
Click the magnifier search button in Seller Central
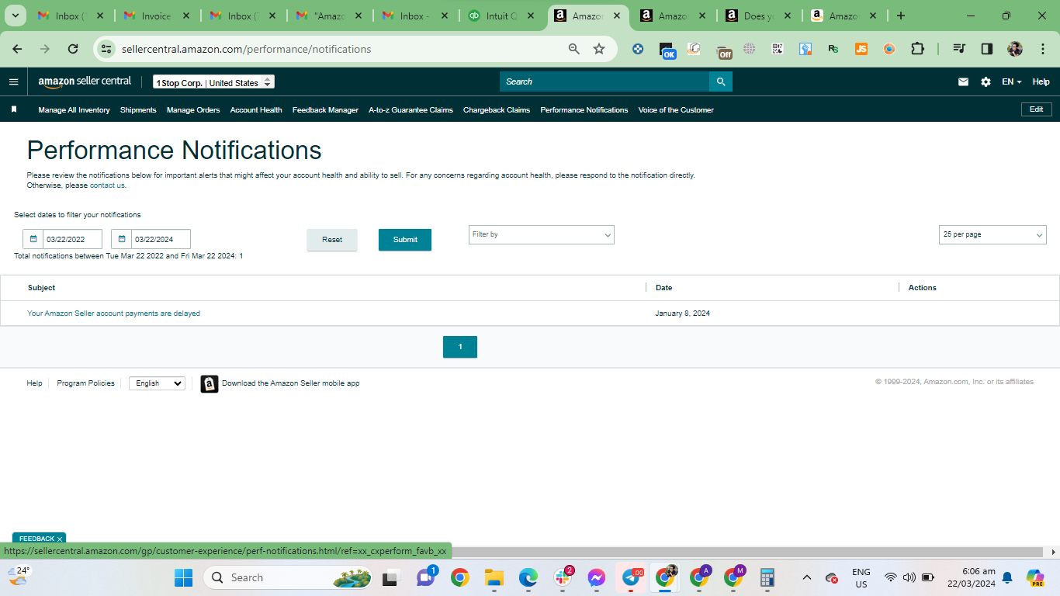coord(721,81)
